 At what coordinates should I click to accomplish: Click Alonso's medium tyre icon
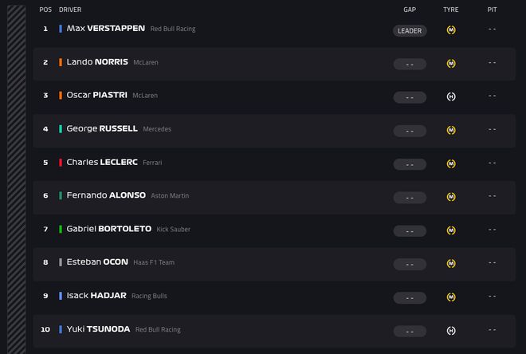pos(451,197)
